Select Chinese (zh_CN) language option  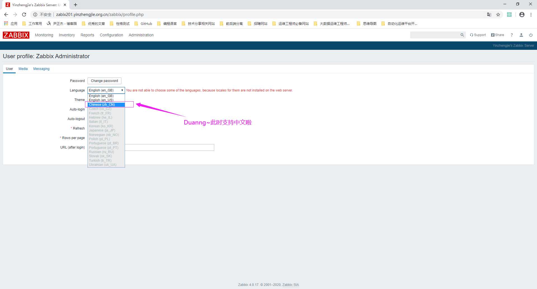(106, 105)
